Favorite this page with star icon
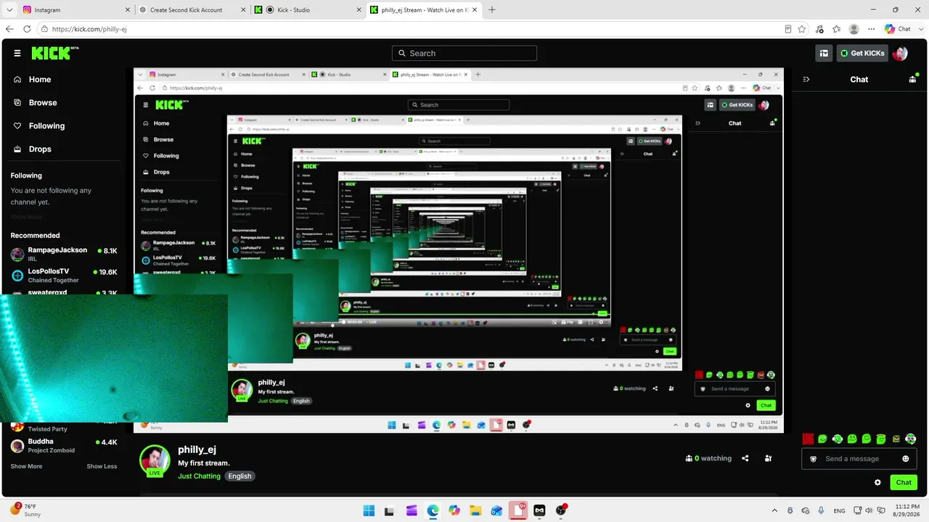Image resolution: width=929 pixels, height=522 pixels. coord(802,29)
